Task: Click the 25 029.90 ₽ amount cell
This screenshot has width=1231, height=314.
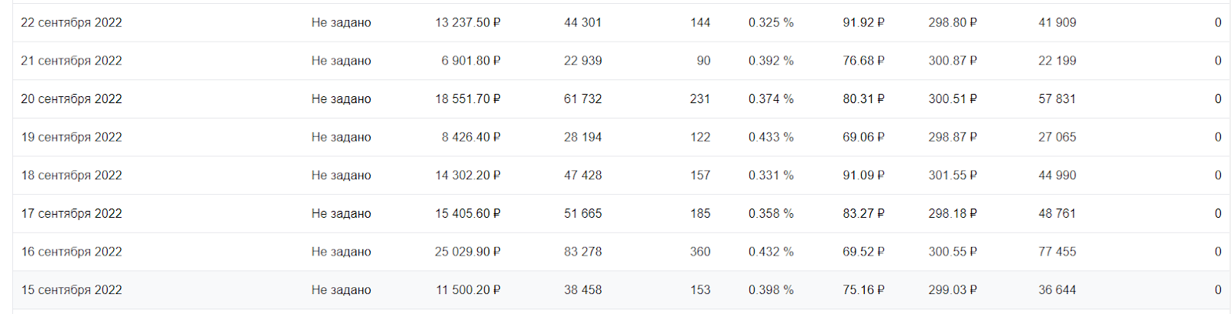Action: pyautogui.click(x=468, y=252)
